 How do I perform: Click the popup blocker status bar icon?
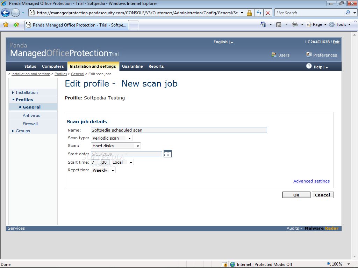tap(224, 265)
